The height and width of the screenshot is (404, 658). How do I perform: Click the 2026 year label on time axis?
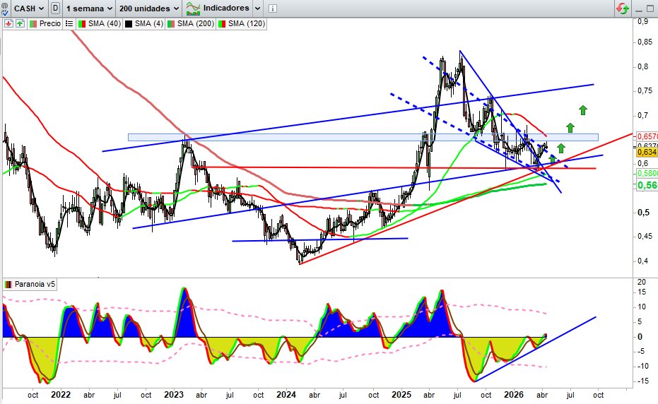coord(514,395)
